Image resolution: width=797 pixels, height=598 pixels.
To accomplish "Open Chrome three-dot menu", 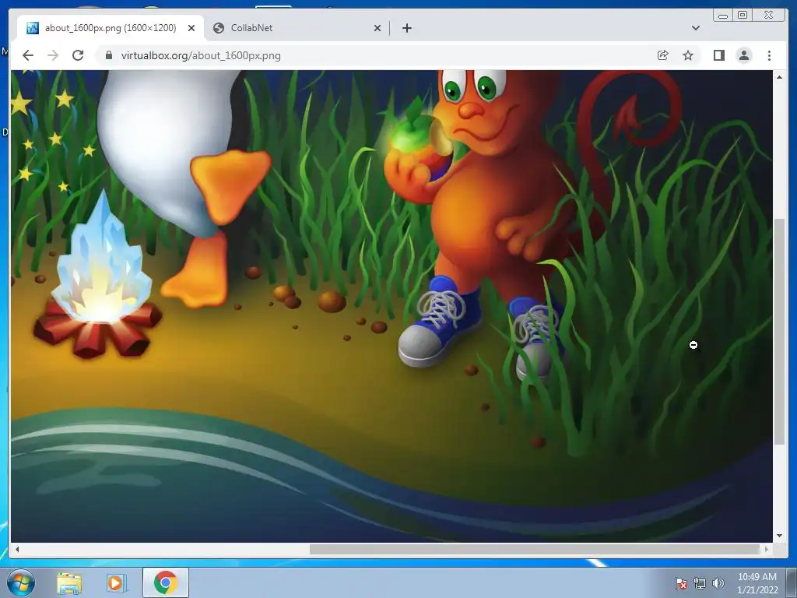I will (769, 55).
